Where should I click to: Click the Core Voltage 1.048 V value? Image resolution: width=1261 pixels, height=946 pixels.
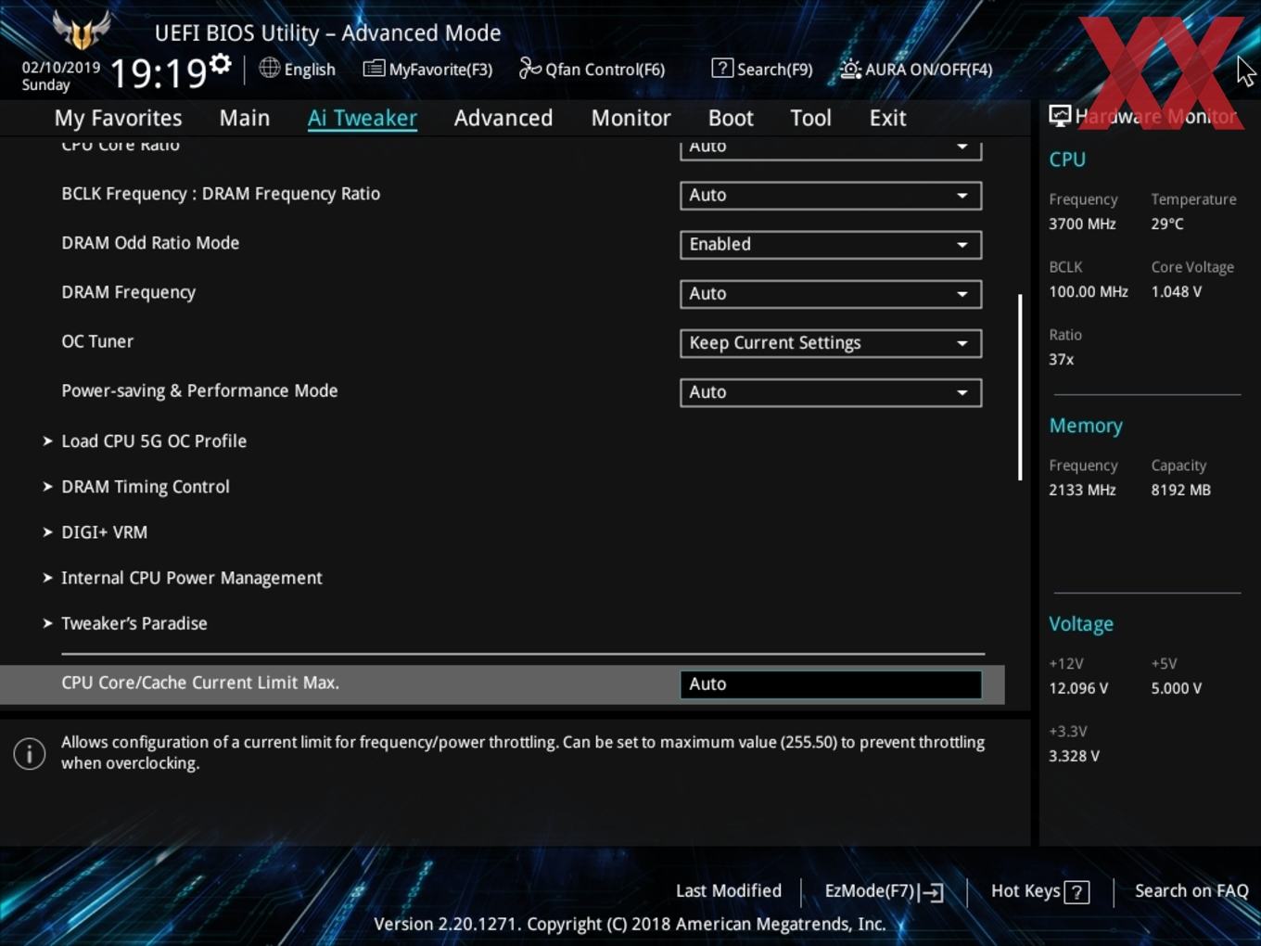(x=1177, y=291)
